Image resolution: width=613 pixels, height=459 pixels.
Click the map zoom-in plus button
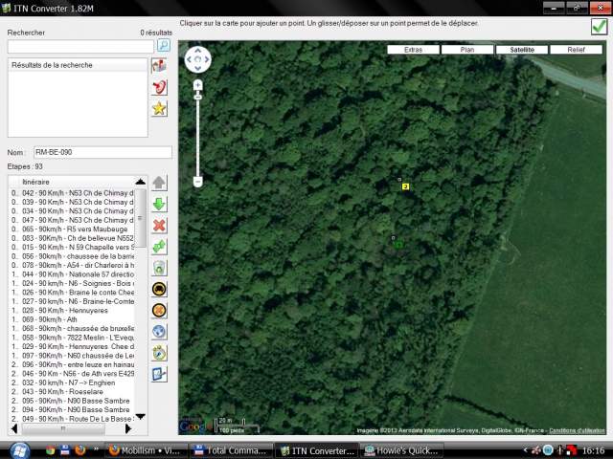[197, 85]
